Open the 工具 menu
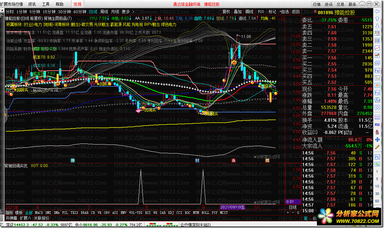This screenshot has height=229, width=385. pos(46,4)
